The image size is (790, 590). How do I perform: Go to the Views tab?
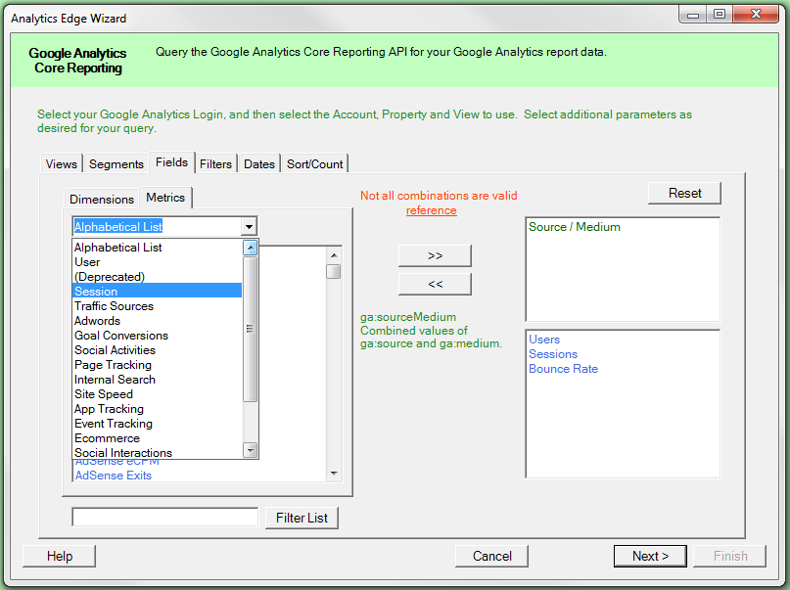click(62, 164)
